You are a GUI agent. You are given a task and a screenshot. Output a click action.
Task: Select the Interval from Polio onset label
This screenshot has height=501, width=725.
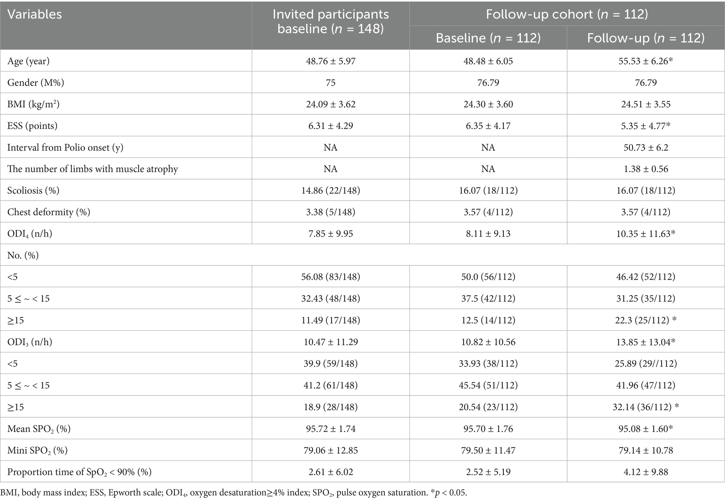[x=65, y=147]
